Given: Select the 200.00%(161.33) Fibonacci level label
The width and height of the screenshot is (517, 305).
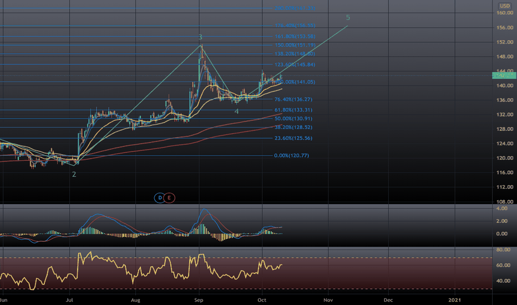Looking at the screenshot, I should tap(295, 8).
